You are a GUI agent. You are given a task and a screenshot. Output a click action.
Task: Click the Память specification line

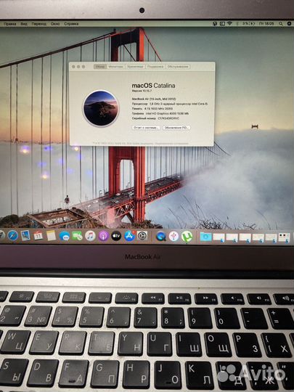[x=152, y=109]
